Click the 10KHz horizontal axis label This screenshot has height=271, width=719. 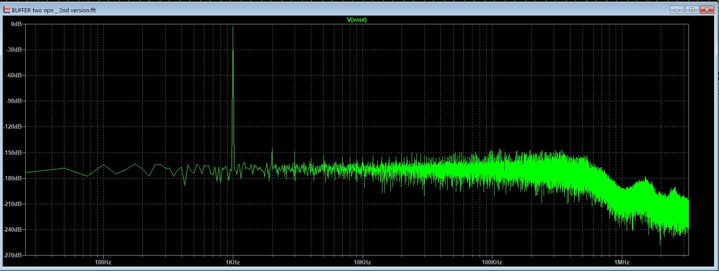click(362, 262)
